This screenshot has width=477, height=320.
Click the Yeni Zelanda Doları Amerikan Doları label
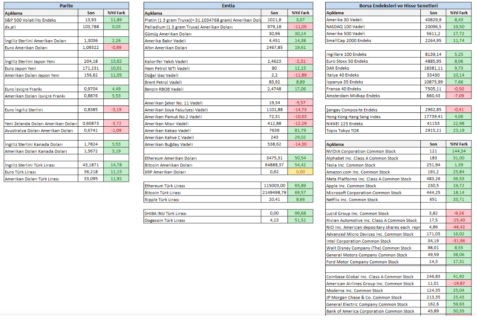pos(41,124)
